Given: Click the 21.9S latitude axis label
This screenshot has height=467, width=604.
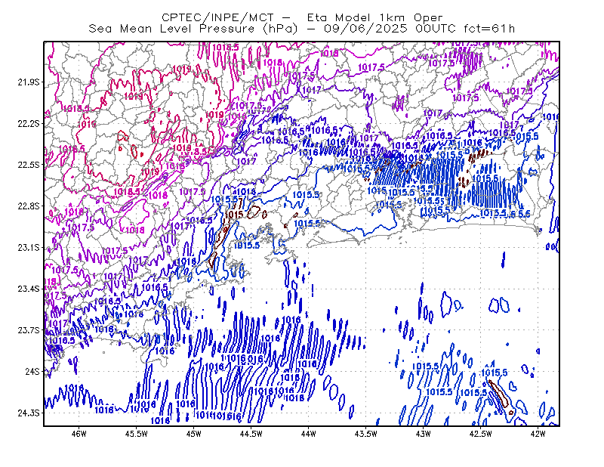Looking at the screenshot, I should point(29,82).
